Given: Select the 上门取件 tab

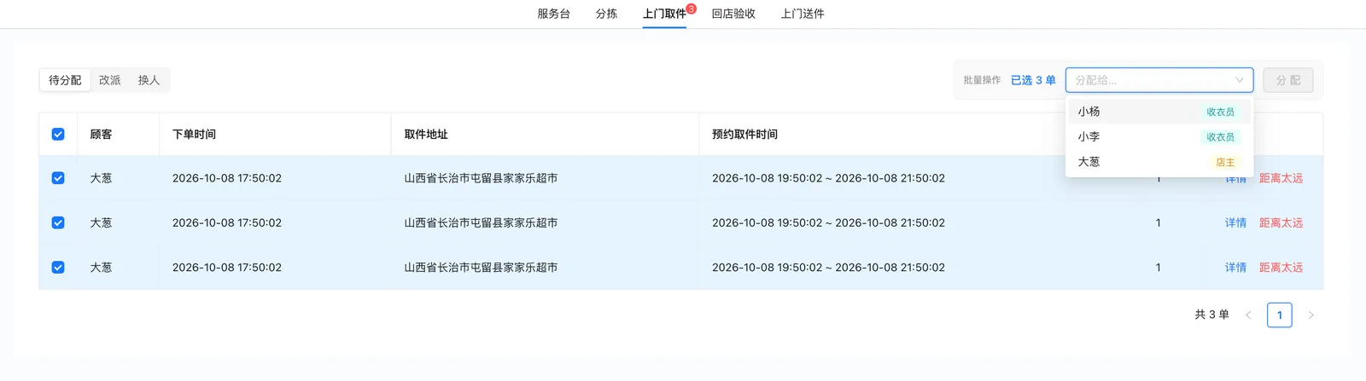Looking at the screenshot, I should (664, 14).
